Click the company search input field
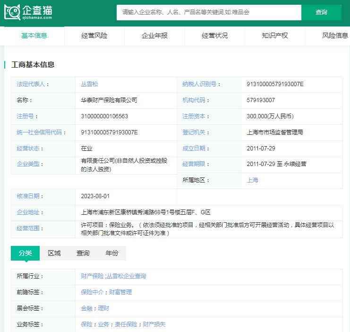This screenshot has width=350, height=332. pyautogui.click(x=209, y=12)
